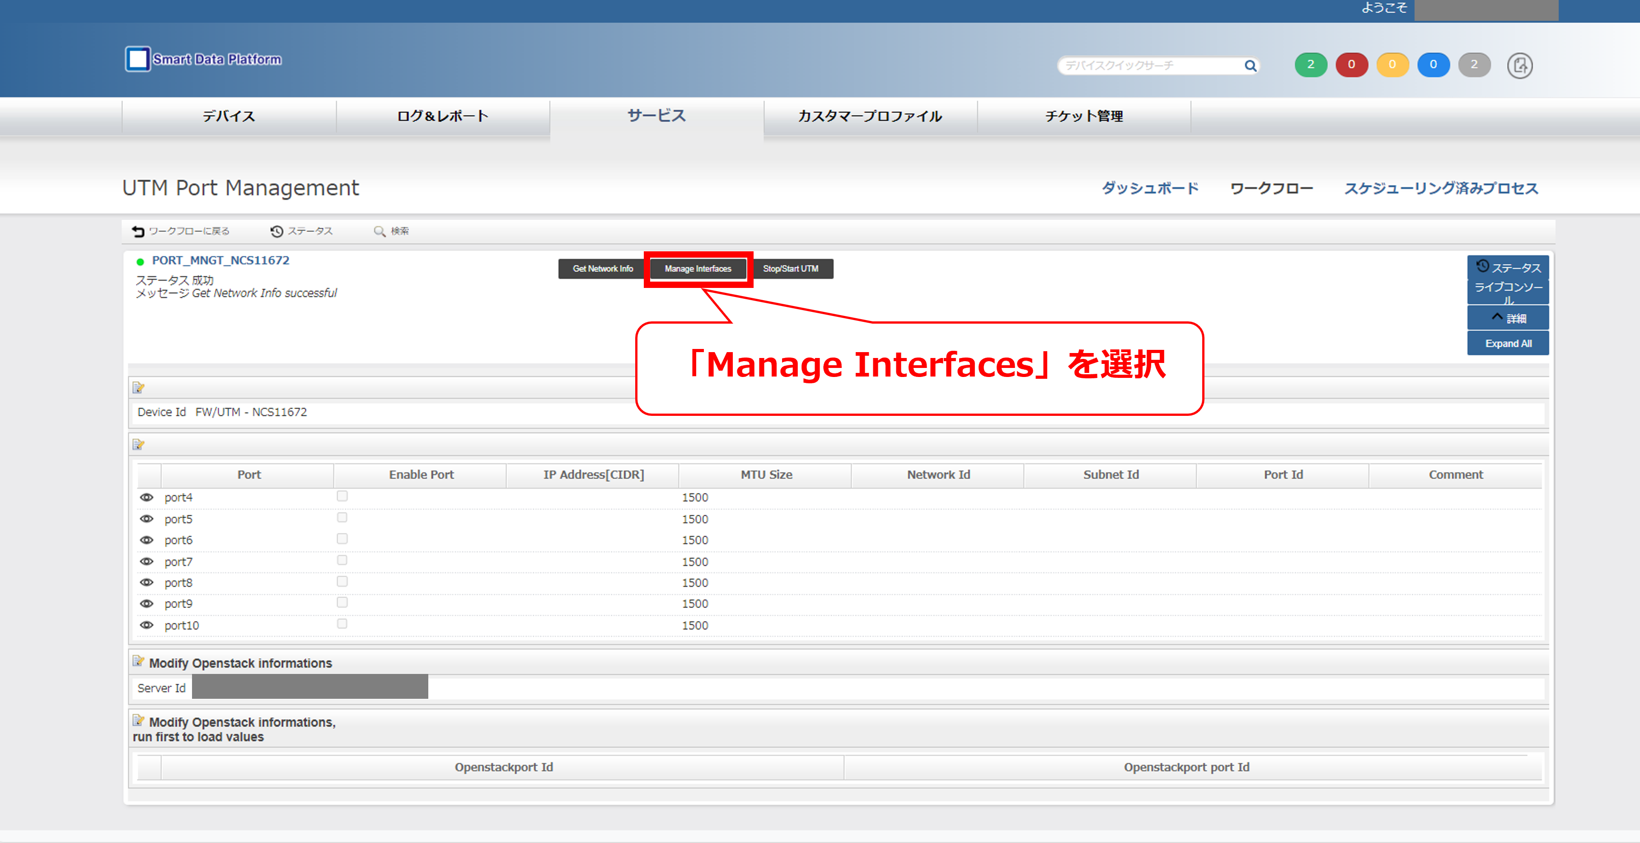The height and width of the screenshot is (843, 1640).
Task: Click the eye icon for port5
Action: click(x=146, y=518)
